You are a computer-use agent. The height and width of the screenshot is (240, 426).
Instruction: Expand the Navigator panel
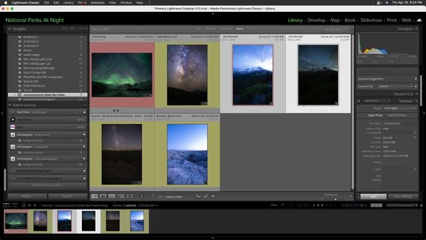[9, 29]
